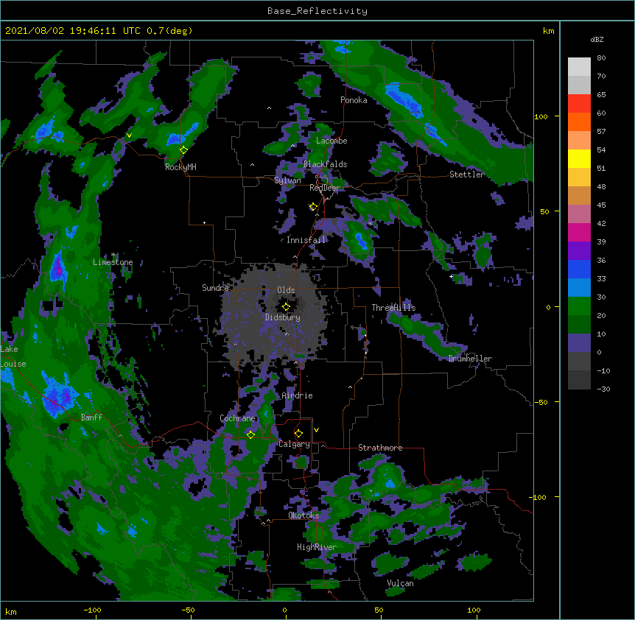The image size is (635, 620).
Task: Click the 50 tick on the bottom axis
Action: [x=379, y=610]
